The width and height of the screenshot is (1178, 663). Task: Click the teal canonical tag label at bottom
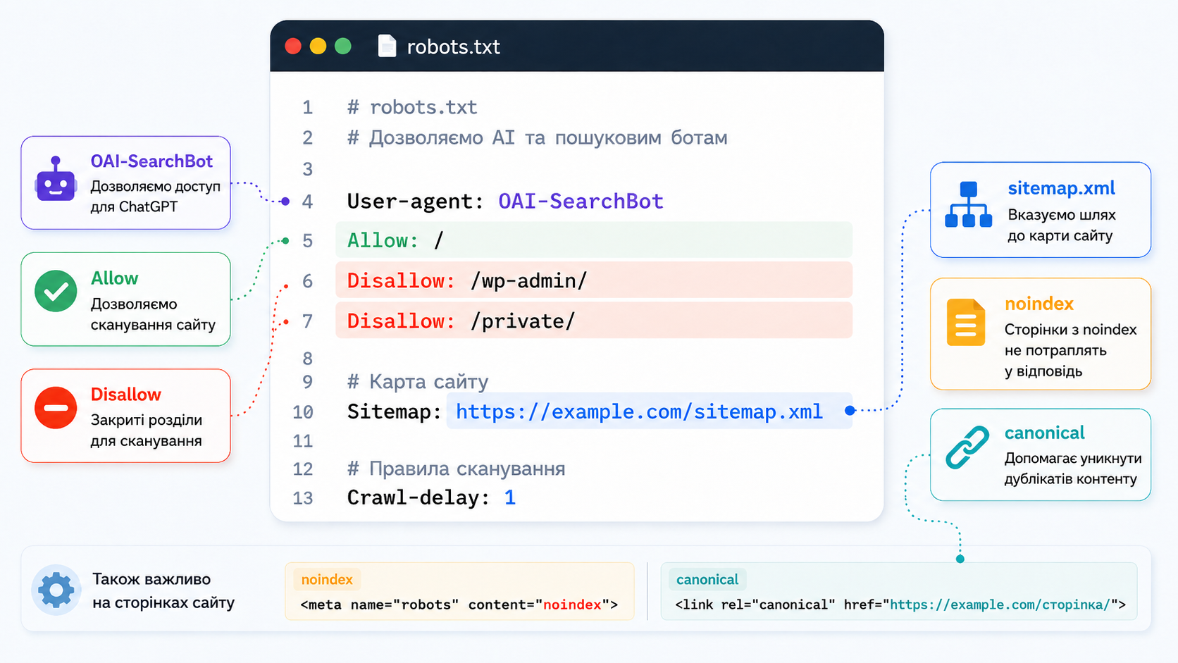coord(707,580)
